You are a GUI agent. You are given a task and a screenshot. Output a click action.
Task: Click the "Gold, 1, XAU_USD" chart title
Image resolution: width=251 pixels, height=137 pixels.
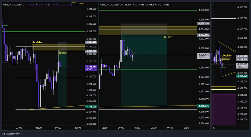[109, 5]
